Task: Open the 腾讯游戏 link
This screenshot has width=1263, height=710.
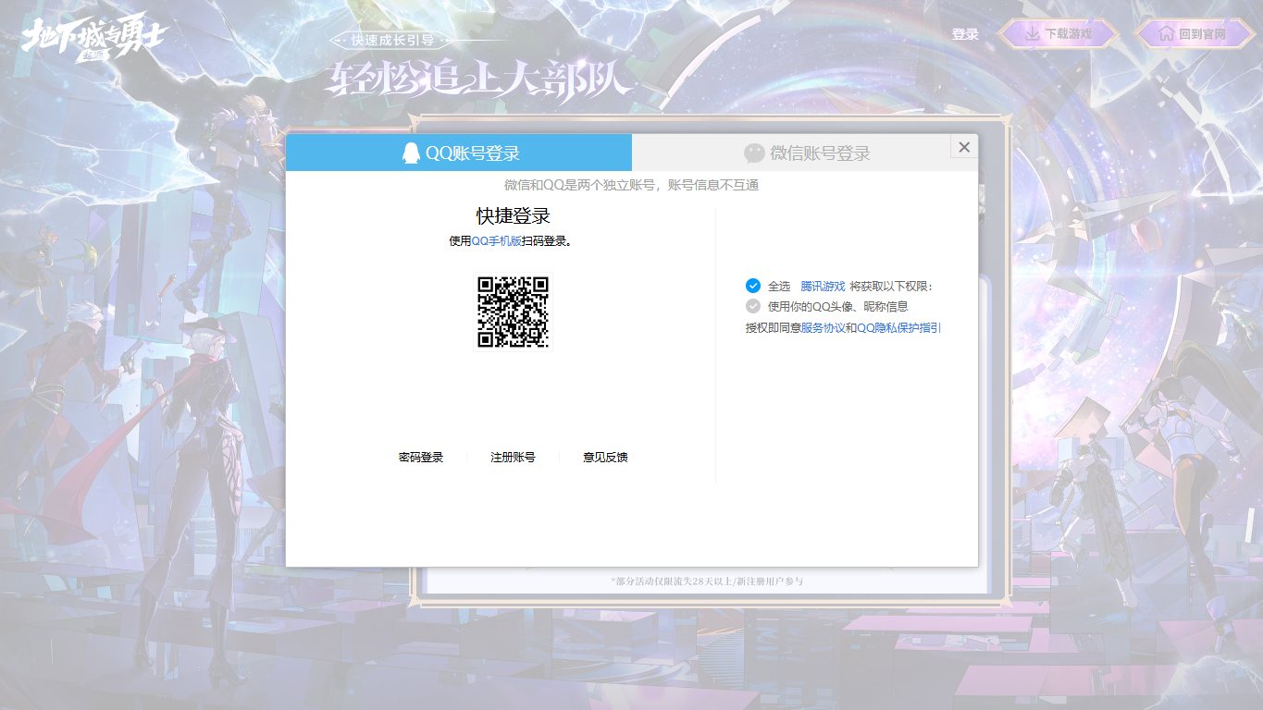Action: (823, 287)
